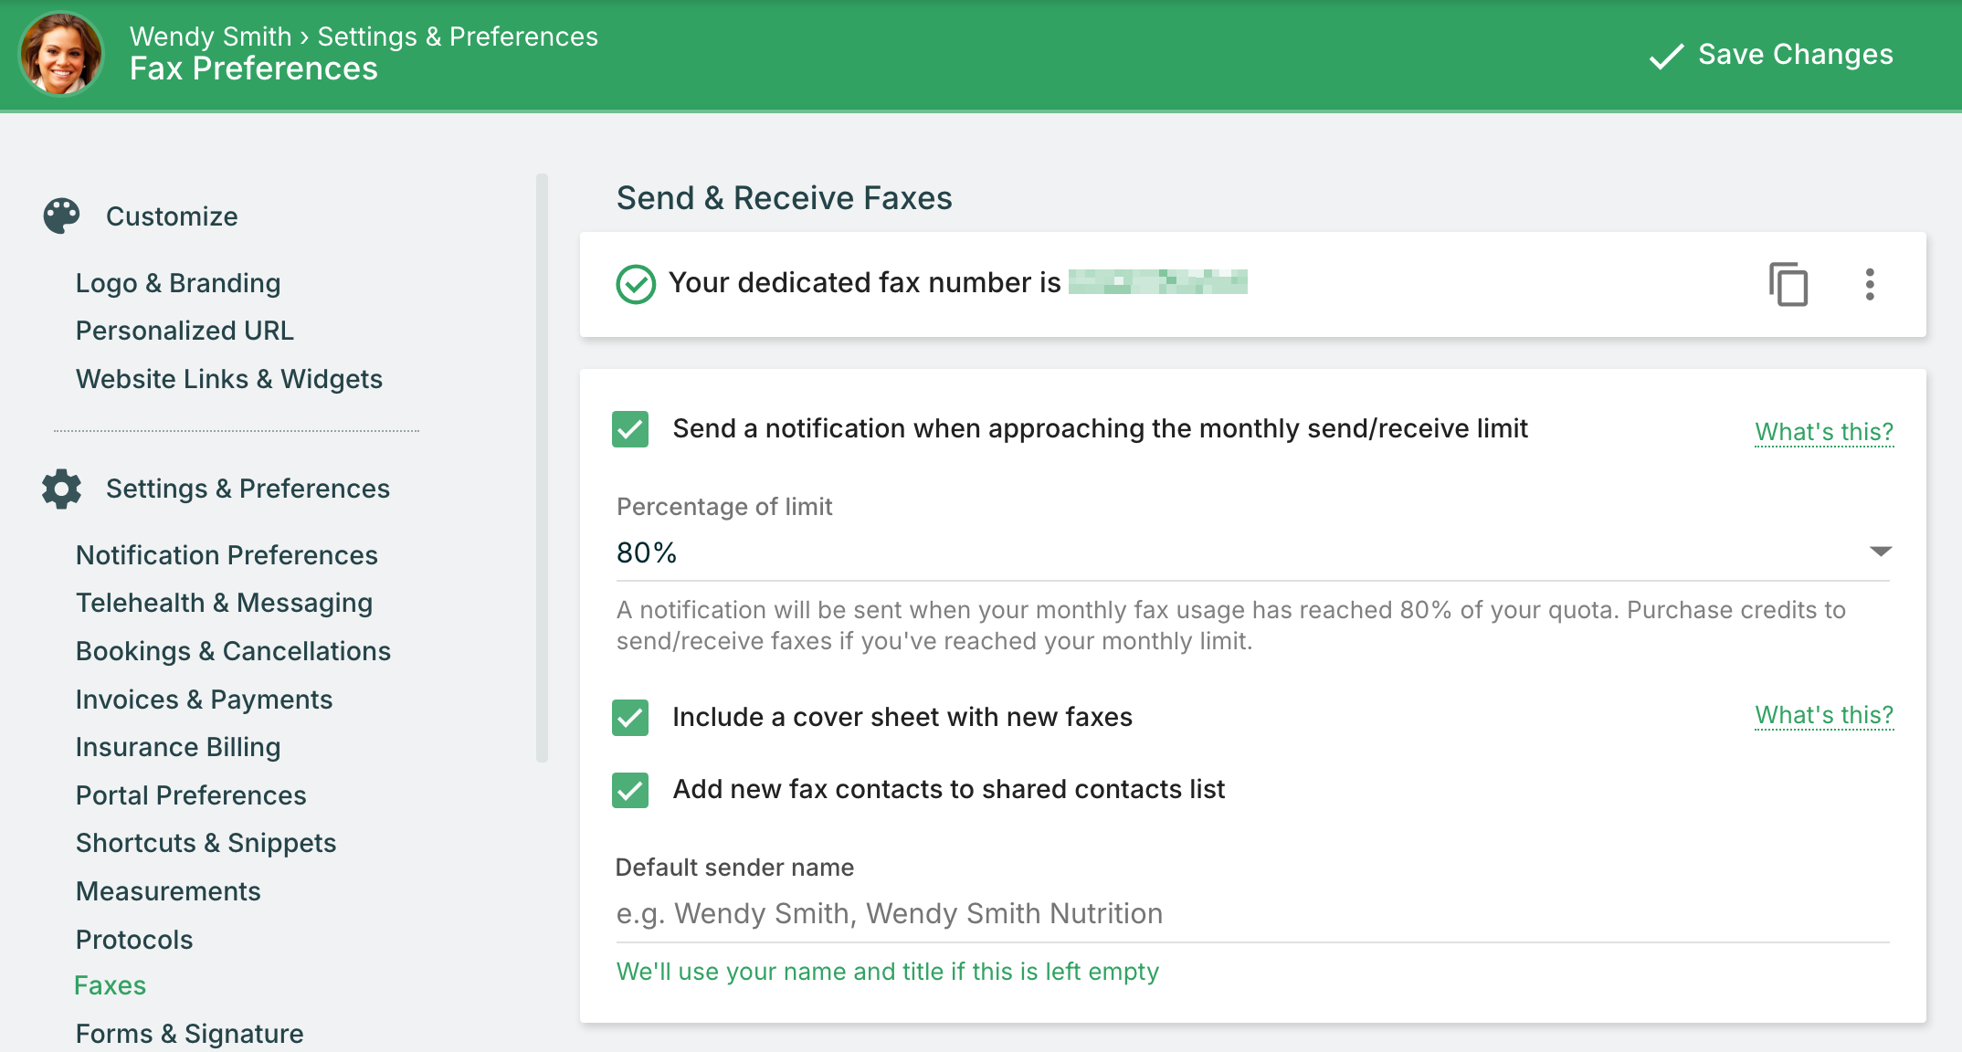Click the sidebar vertical scrollbar
1962x1052 pixels.
(x=542, y=468)
